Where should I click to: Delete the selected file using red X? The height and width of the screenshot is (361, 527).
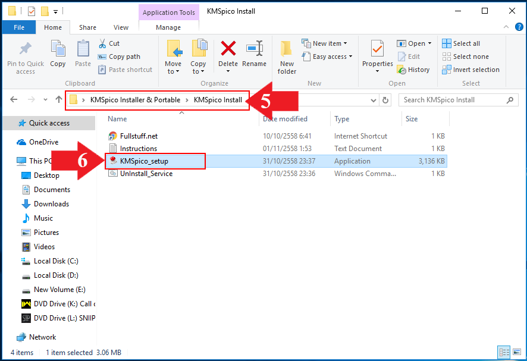pyautogui.click(x=228, y=48)
